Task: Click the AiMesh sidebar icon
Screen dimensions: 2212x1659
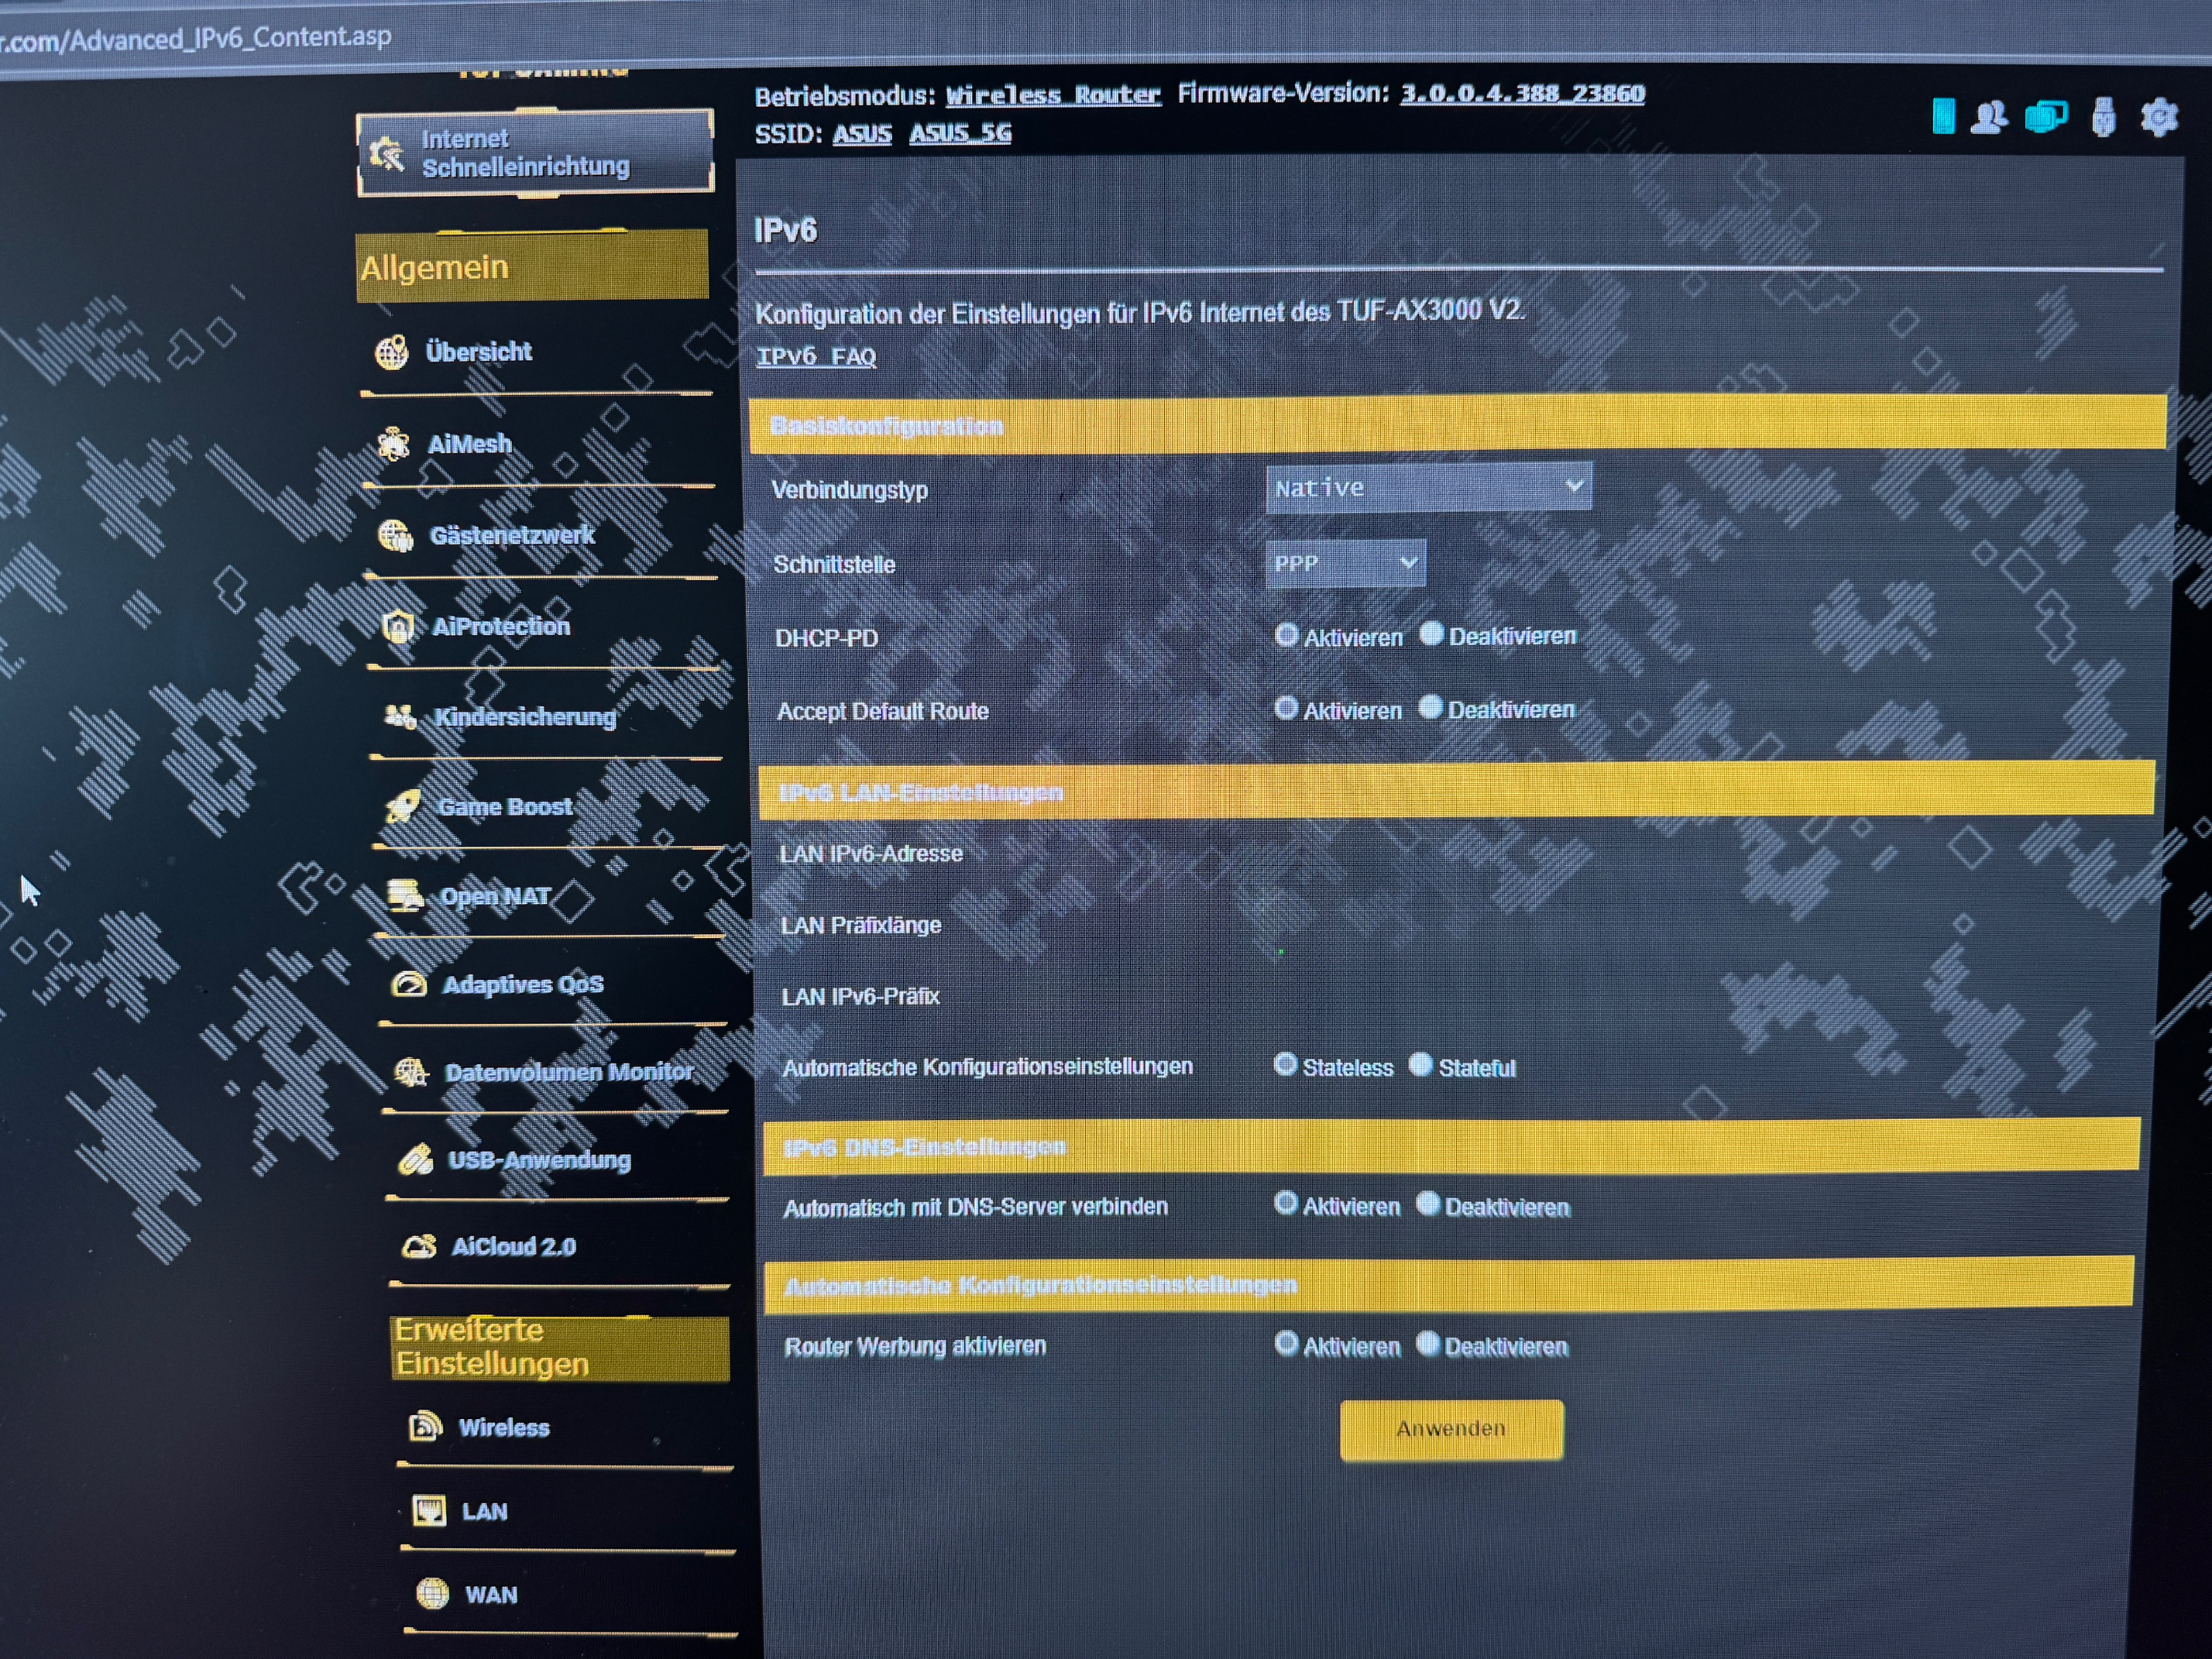Action: point(394,444)
